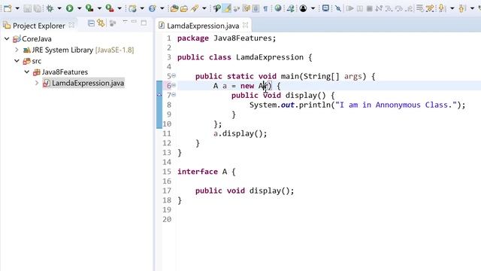
Task: Run the program with green play button
Action: pyautogui.click(x=70, y=8)
